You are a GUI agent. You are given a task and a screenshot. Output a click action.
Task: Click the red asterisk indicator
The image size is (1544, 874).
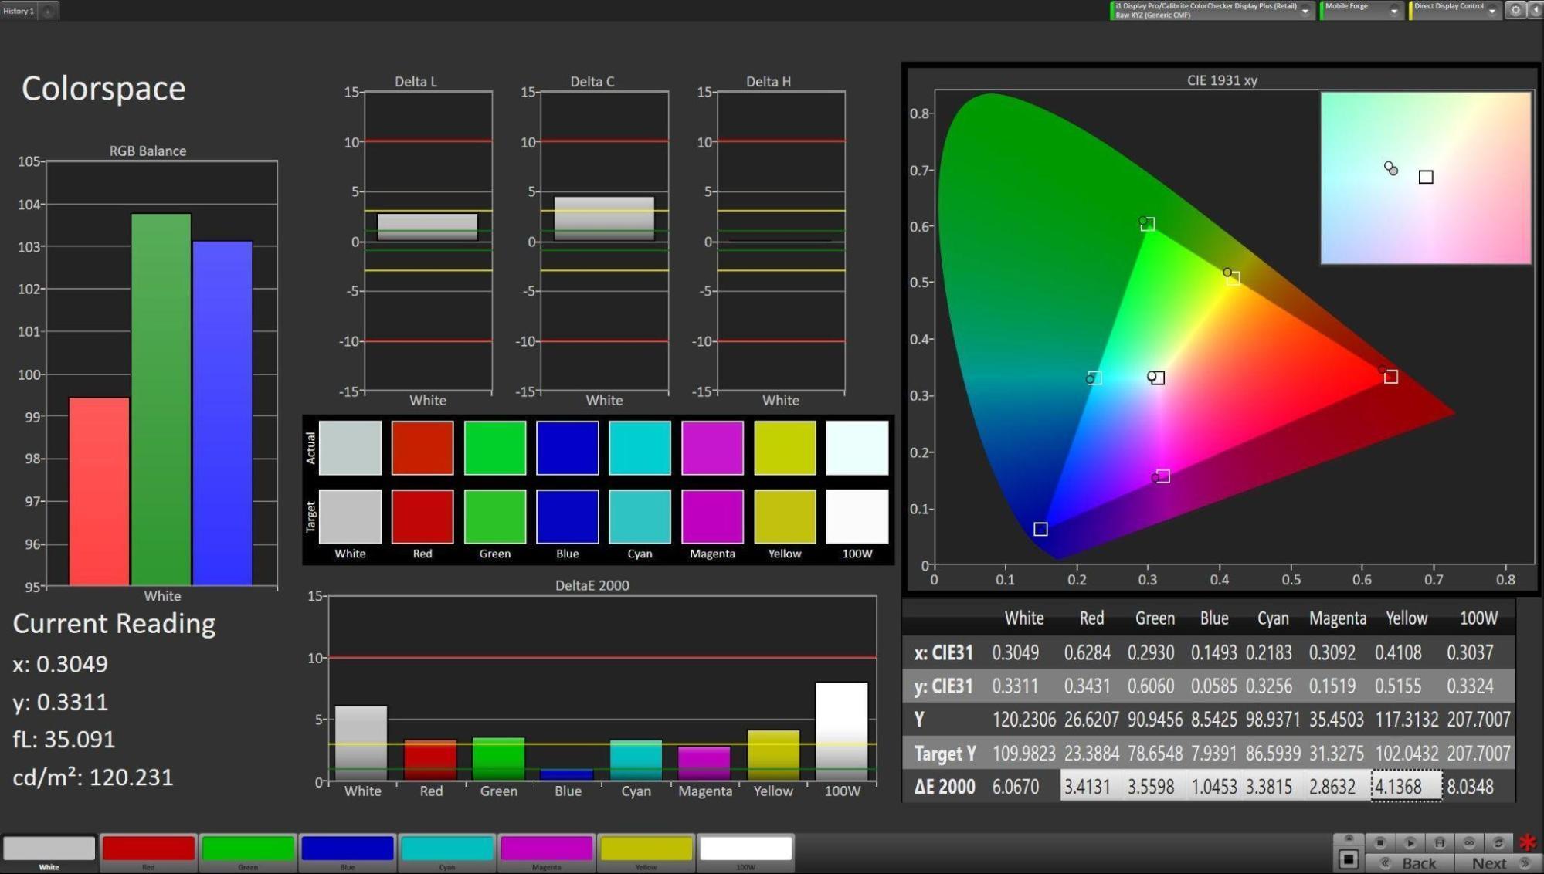click(1527, 842)
